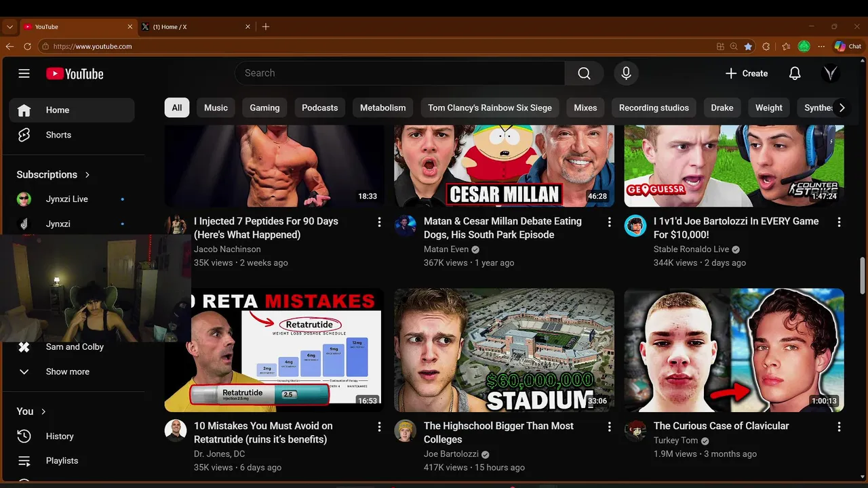Open the browser extensions icon
The height and width of the screenshot is (488, 868).
point(766,46)
